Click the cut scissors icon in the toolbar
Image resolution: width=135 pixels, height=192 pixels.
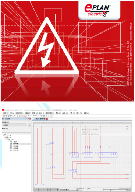[17, 116]
